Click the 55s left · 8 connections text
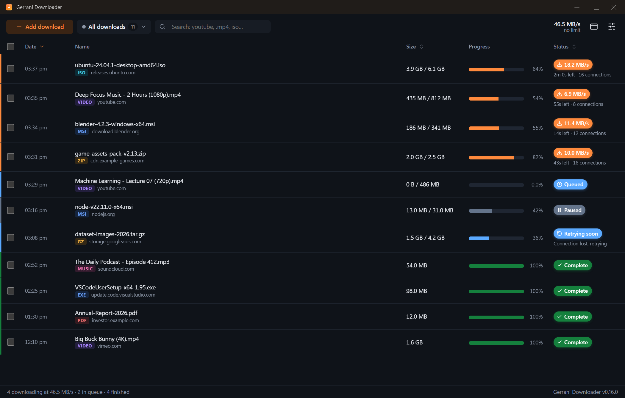Viewport: 625px width, 398px height. point(578,104)
